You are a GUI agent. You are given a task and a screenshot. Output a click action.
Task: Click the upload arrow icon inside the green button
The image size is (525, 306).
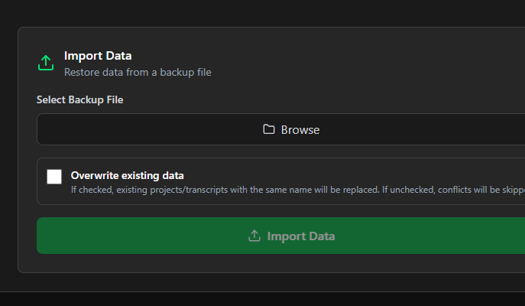254,236
